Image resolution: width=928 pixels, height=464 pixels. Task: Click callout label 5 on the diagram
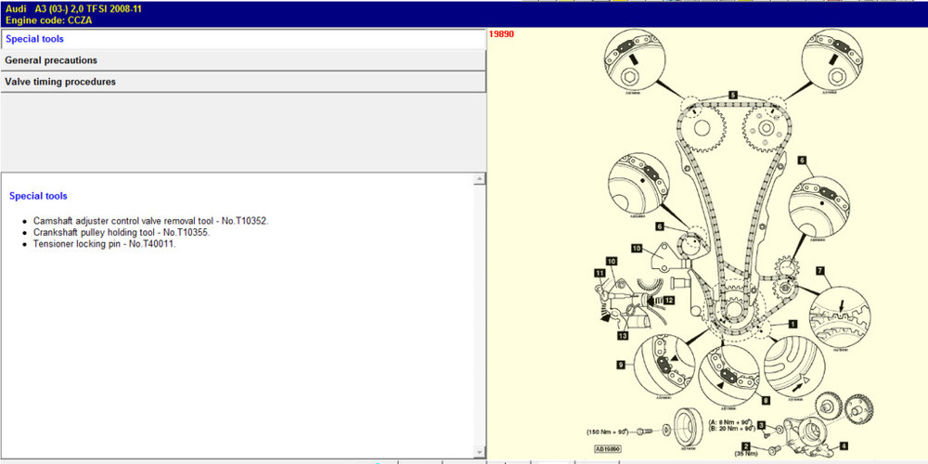pos(733,95)
